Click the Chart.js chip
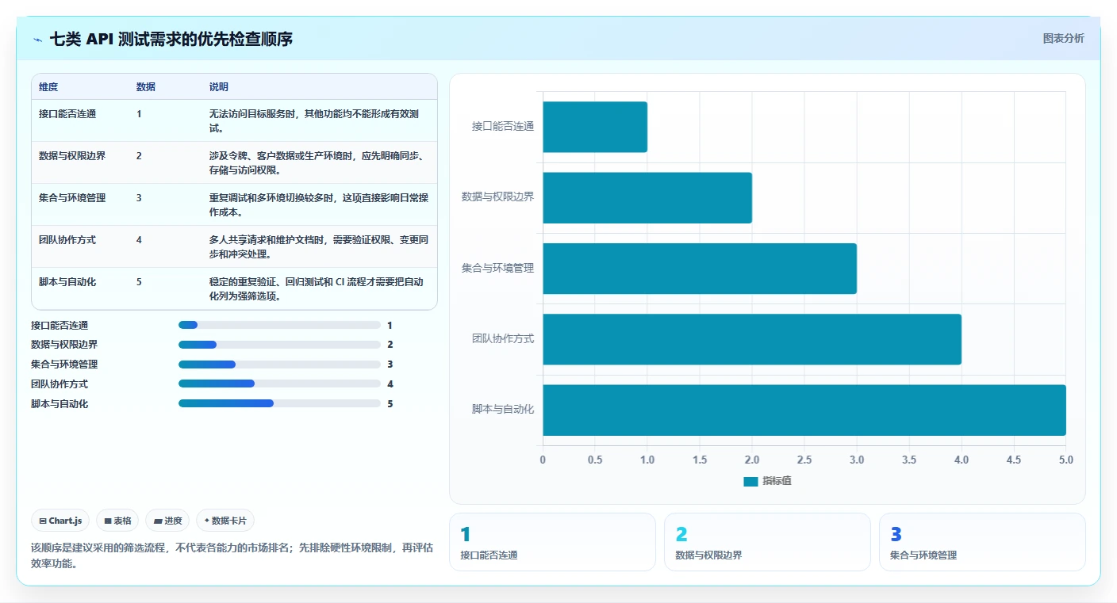 60,521
